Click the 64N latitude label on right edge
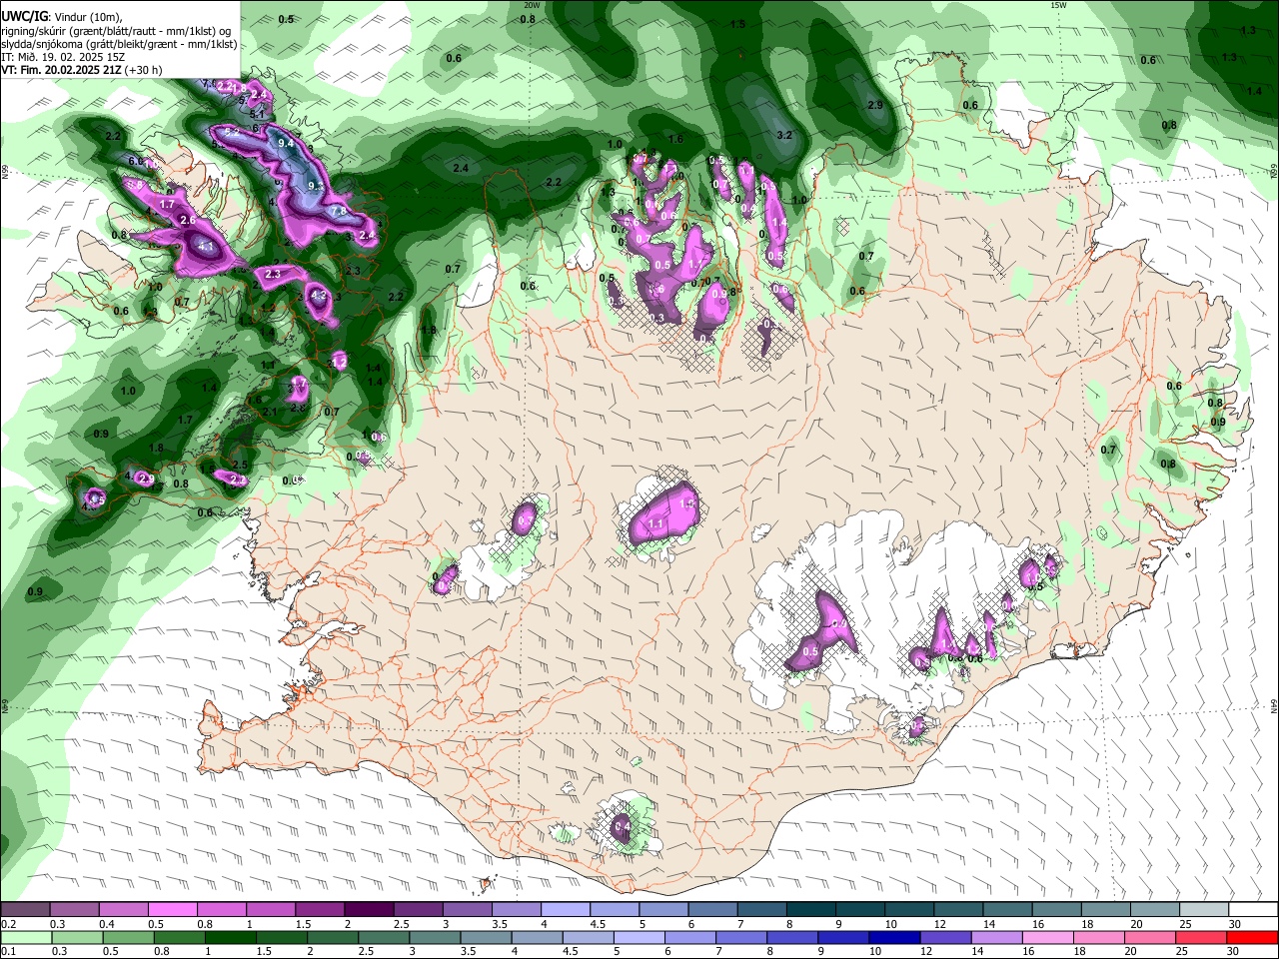Image resolution: width=1279 pixels, height=959 pixels. tap(1274, 705)
